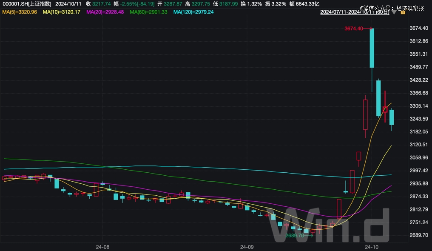Open the 2024/07/11-2024/10/11 date range link

pyautogui.click(x=355, y=12)
